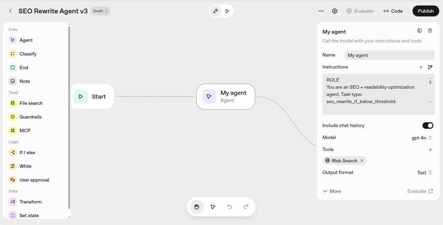Change the Output format from Text

[x=424, y=173]
